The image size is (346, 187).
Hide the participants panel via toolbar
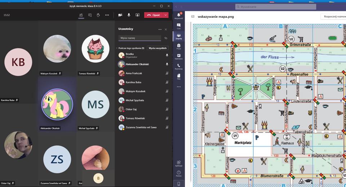[x=81, y=15]
